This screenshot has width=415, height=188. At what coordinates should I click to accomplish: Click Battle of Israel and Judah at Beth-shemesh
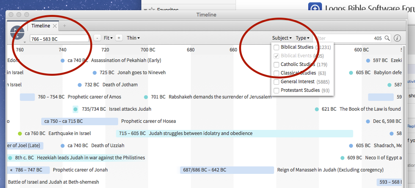click(x=53, y=182)
